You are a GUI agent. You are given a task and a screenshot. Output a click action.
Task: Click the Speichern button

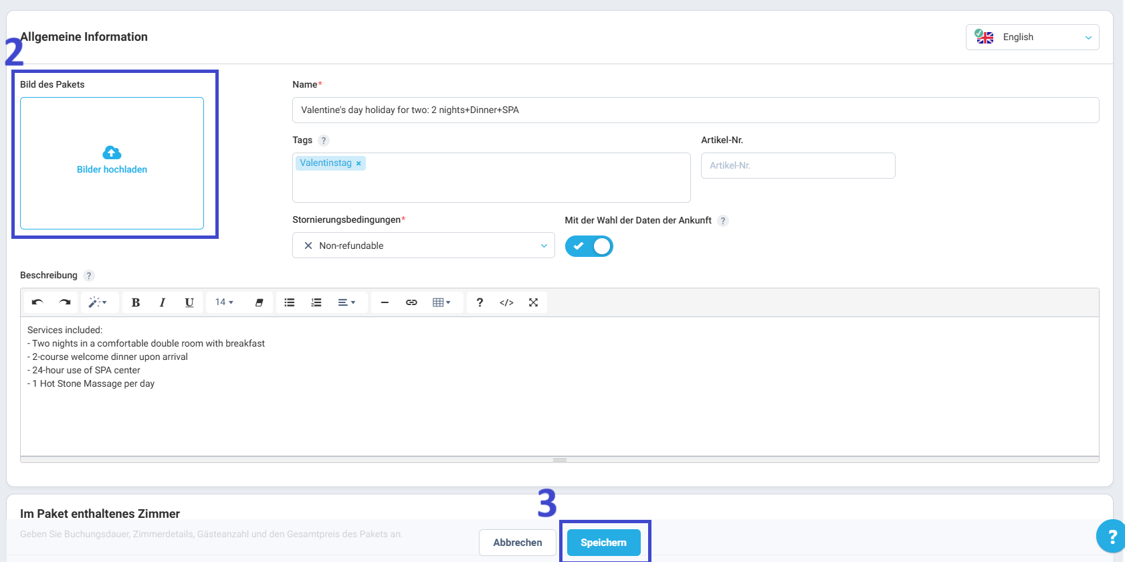604,543
